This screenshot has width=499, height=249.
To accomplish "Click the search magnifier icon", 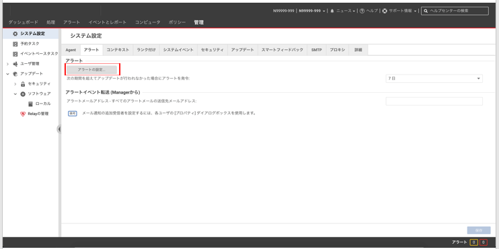I will (x=426, y=11).
